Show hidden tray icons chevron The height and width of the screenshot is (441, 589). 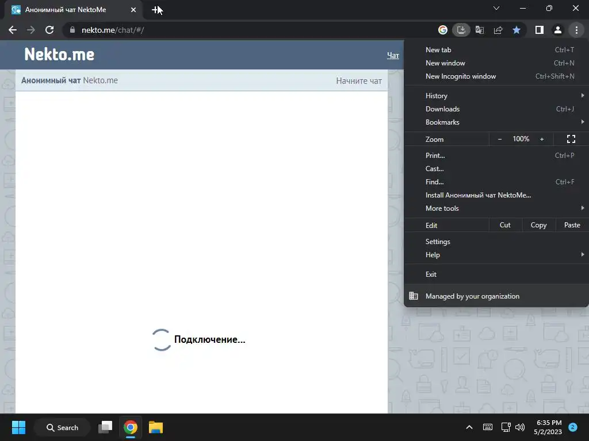(469, 427)
